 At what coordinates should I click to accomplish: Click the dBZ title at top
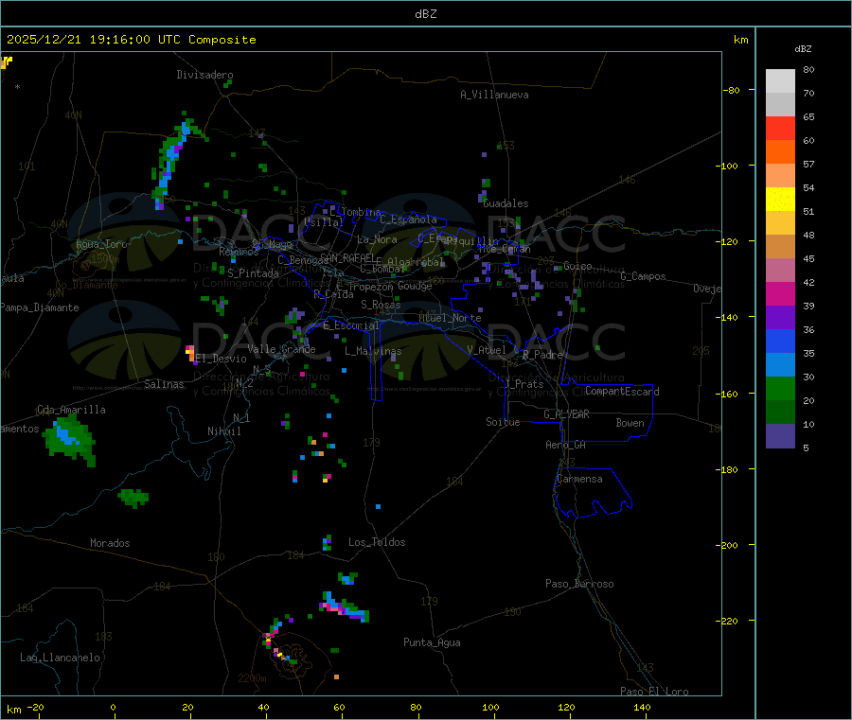point(425,14)
